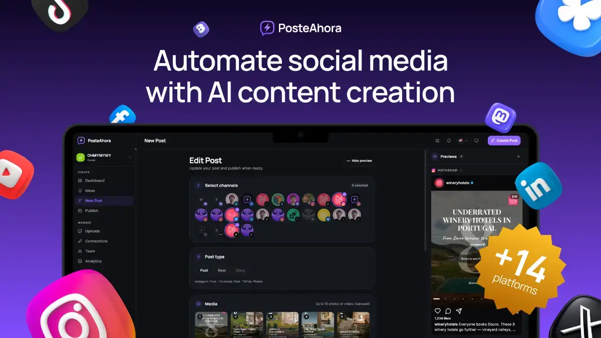Click the Media section image icon
The width and height of the screenshot is (601, 338).
tap(199, 304)
